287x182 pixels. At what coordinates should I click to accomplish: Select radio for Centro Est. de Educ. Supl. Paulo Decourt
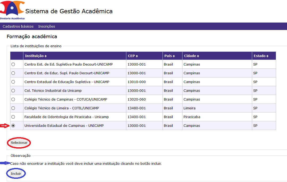pos(13,73)
